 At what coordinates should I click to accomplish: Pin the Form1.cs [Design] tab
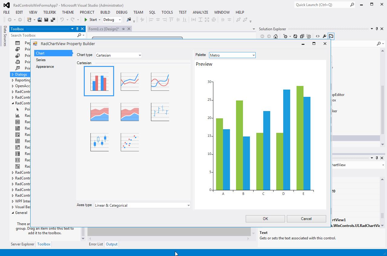click(123, 29)
